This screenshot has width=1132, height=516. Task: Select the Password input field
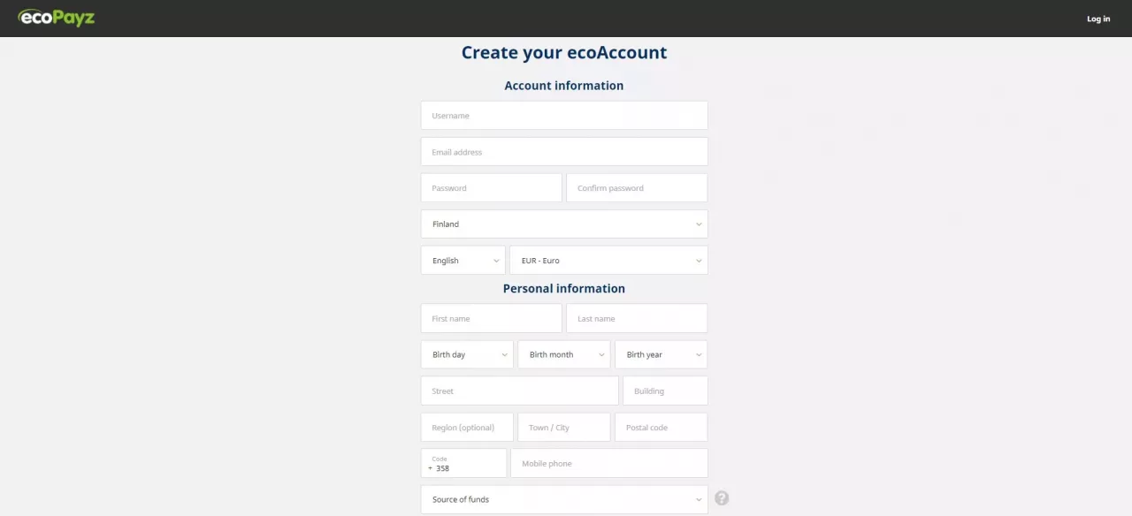click(492, 188)
